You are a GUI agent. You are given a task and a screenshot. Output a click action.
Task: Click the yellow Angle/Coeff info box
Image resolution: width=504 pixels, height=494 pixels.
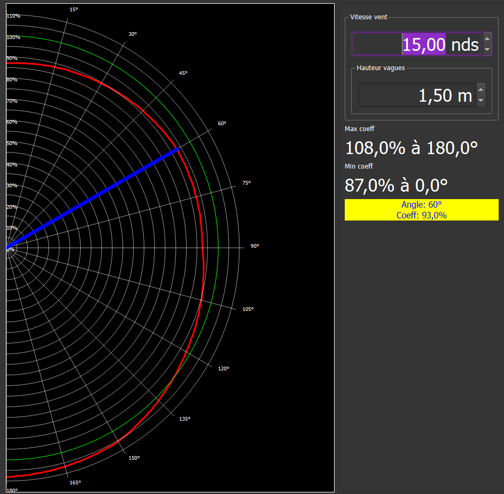pyautogui.click(x=421, y=210)
